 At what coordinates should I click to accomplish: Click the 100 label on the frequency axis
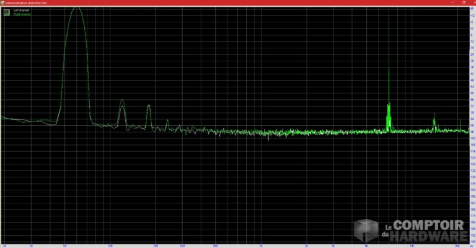pos(110,246)
